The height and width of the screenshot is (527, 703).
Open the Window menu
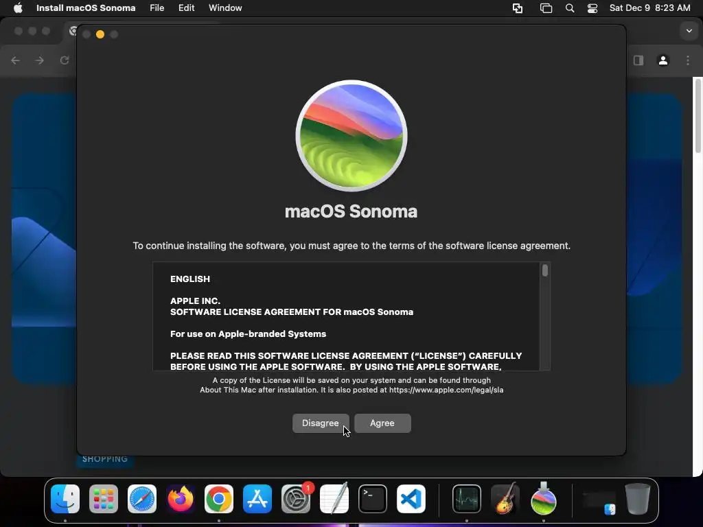click(225, 8)
